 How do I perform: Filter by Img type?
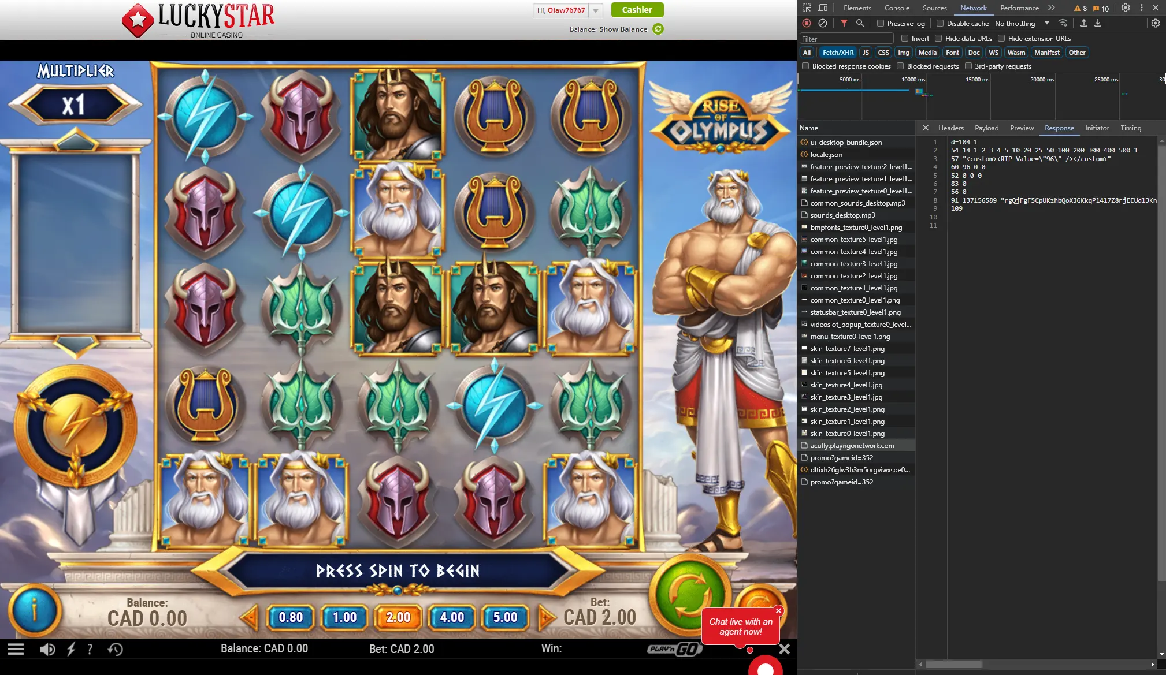(904, 53)
